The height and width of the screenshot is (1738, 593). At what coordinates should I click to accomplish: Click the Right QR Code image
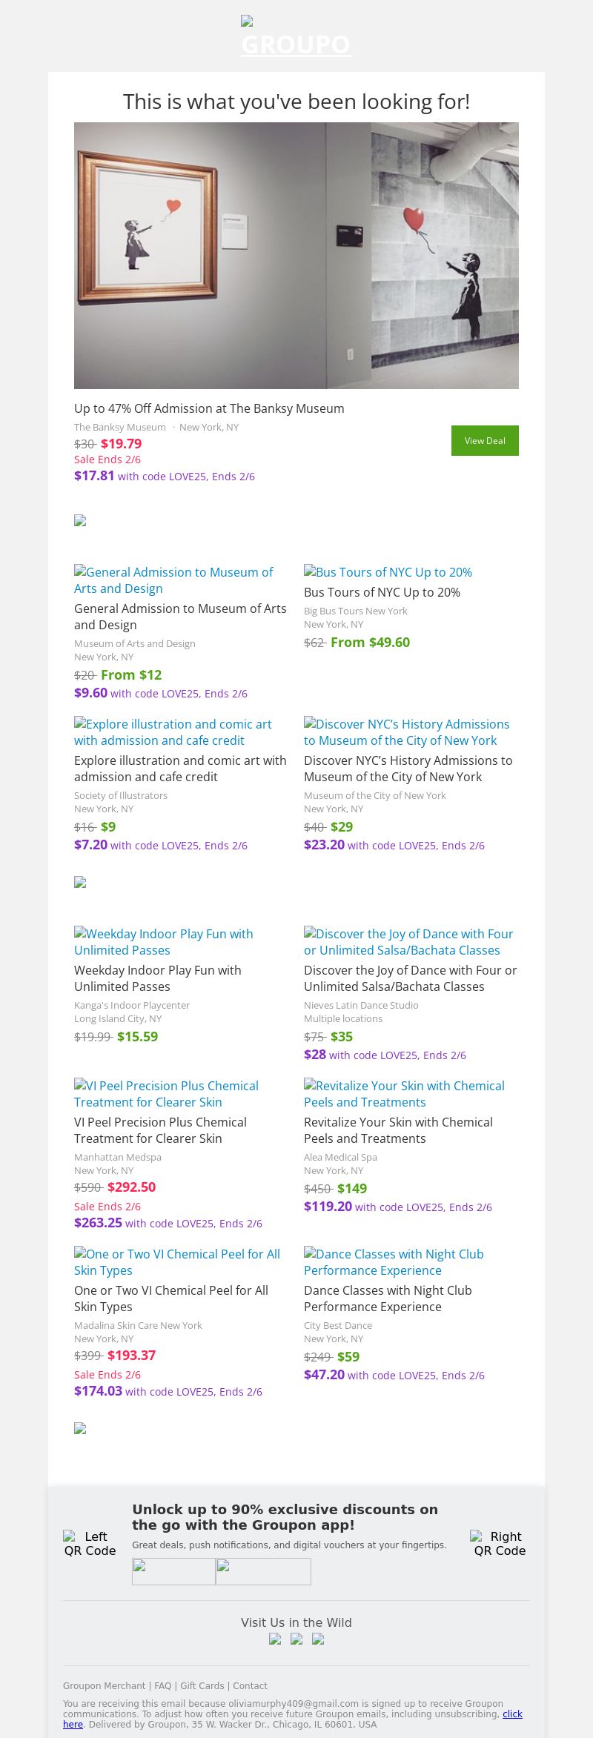(500, 1543)
